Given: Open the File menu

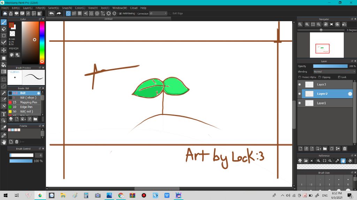Looking at the screenshot, I should (x=5, y=8).
